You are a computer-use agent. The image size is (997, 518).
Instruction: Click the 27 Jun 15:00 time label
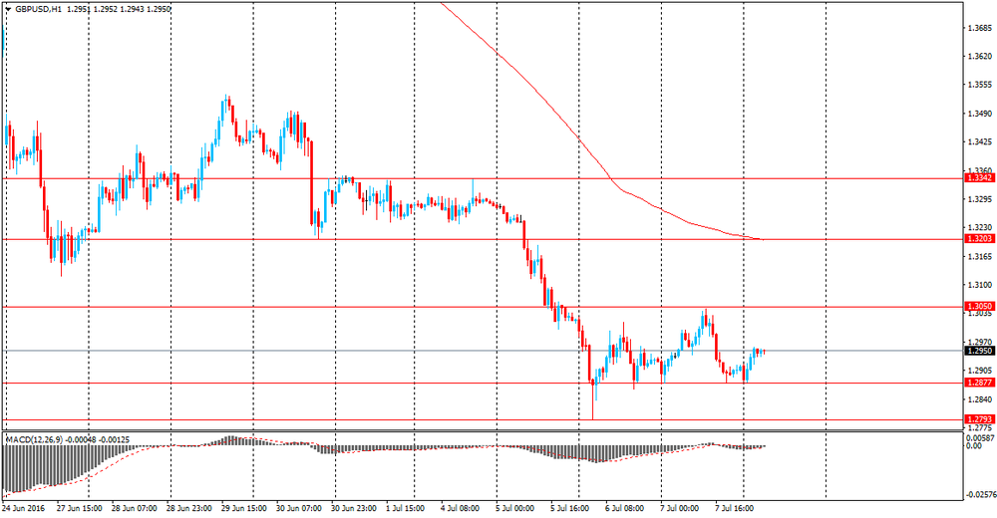point(80,508)
